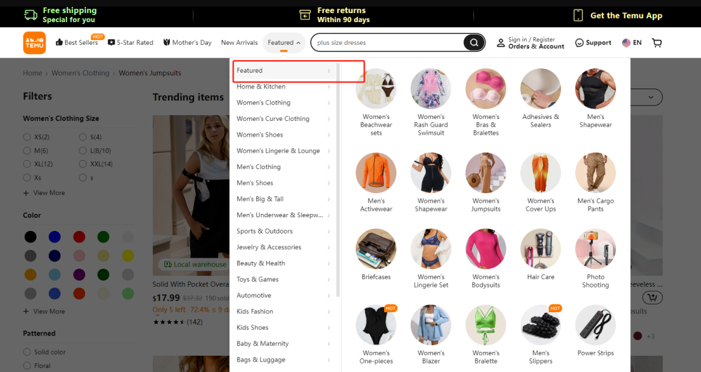
Task: Open New Arrivals tab
Action: pos(239,43)
